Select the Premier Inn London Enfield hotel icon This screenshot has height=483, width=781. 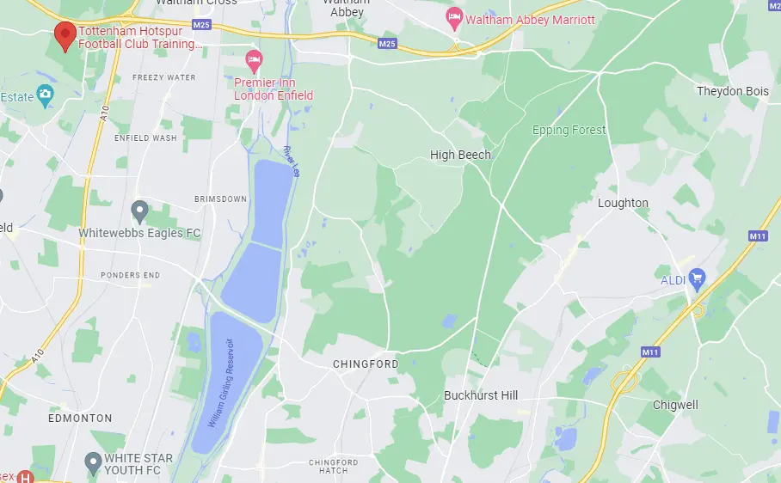point(254,62)
